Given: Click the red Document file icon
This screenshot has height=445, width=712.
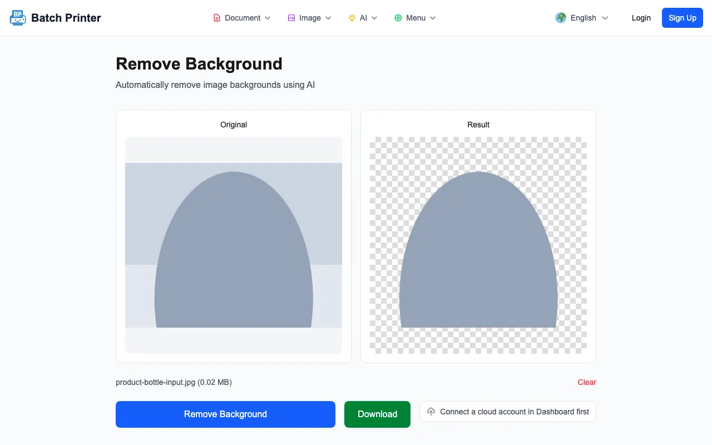Looking at the screenshot, I should tap(217, 18).
